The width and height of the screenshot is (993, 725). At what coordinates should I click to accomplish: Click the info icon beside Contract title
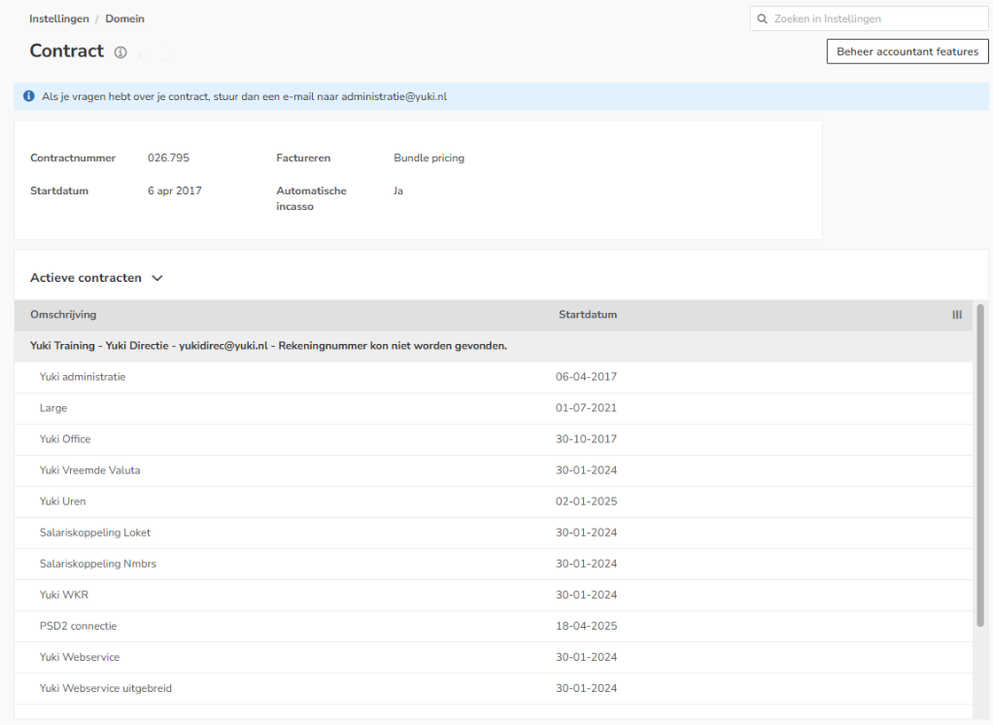(120, 52)
